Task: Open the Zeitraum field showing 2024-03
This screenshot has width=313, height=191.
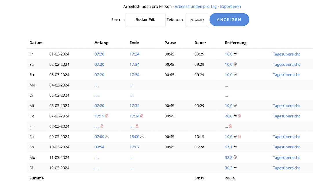Action: (x=197, y=20)
